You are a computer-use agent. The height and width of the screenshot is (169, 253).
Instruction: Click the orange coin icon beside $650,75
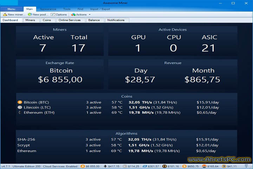[184, 166]
